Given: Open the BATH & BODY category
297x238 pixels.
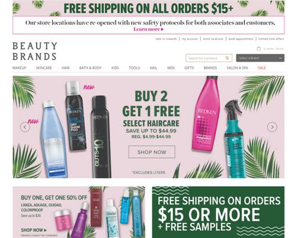Looking at the screenshot, I should [x=90, y=68].
